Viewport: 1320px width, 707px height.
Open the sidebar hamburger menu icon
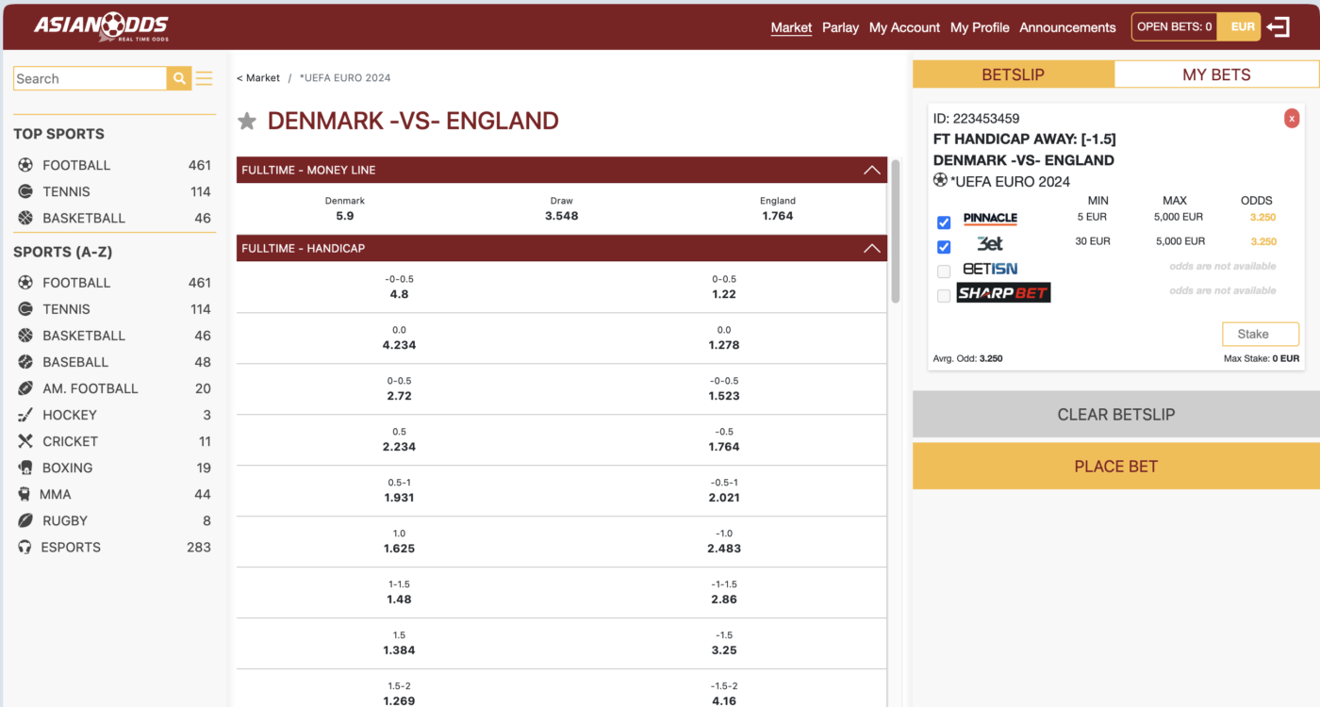coord(205,78)
